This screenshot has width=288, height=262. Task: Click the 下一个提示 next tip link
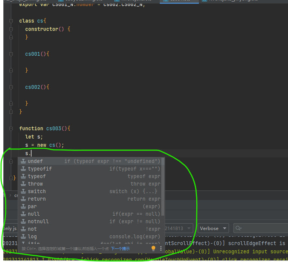(120, 249)
